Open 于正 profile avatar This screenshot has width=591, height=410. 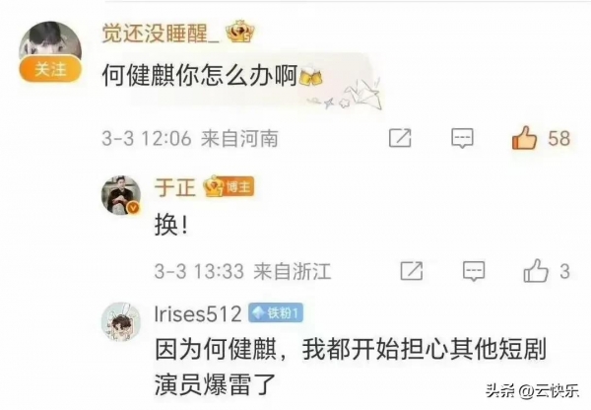121,195
